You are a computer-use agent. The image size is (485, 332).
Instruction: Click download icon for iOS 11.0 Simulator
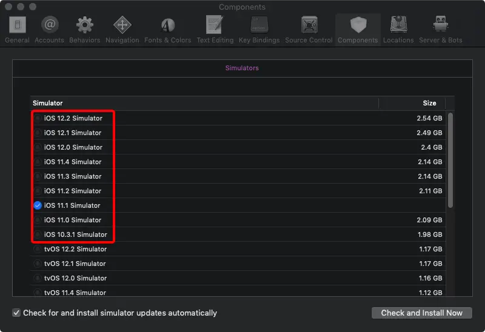coord(38,220)
